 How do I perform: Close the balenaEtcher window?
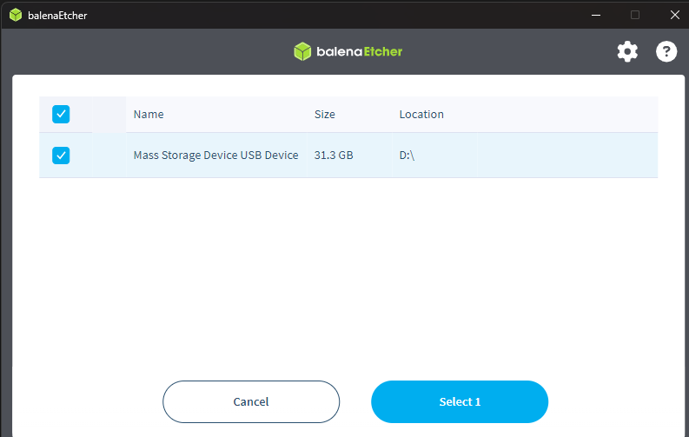pos(674,15)
